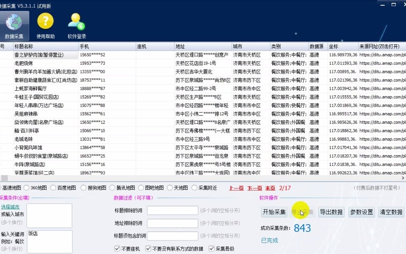Click the city input text area
406x254 pixels.
coord(49,216)
